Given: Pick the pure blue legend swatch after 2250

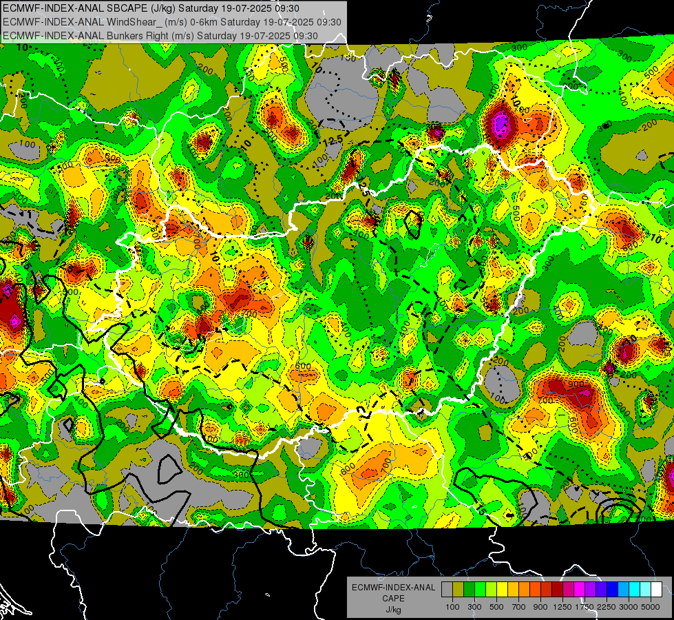Looking at the screenshot, I should 613,590.
